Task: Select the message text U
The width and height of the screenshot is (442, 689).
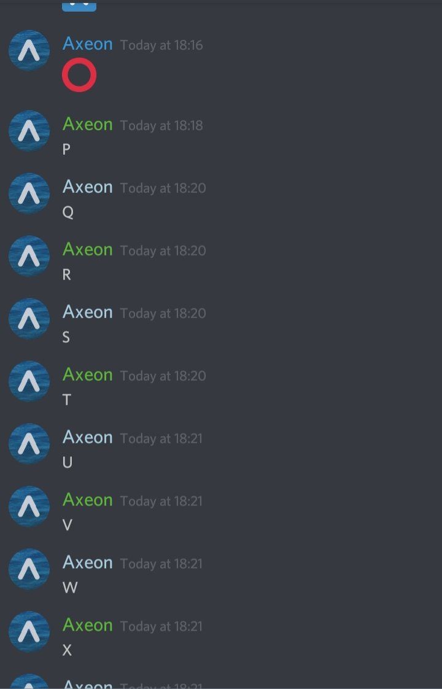Action: (68, 462)
